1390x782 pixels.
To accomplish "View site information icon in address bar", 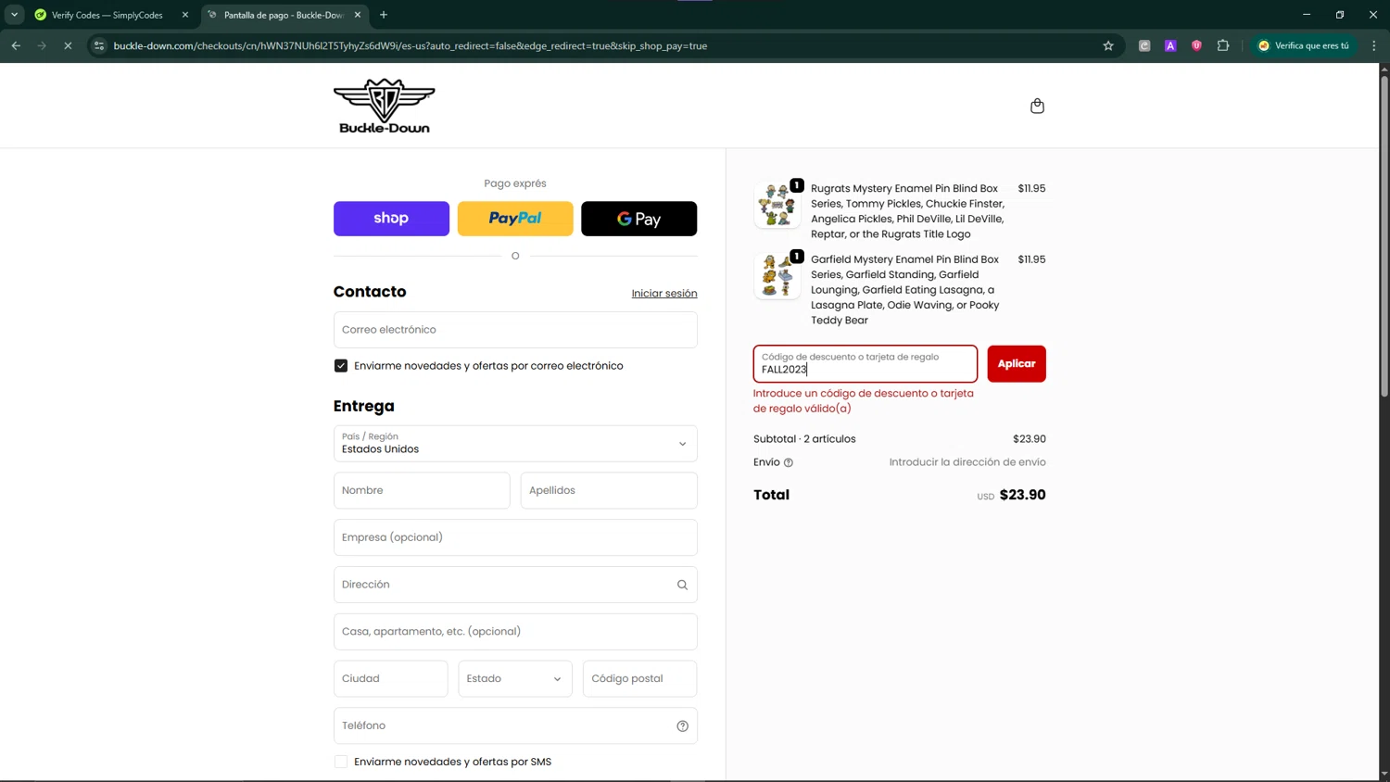I will click(x=99, y=45).
